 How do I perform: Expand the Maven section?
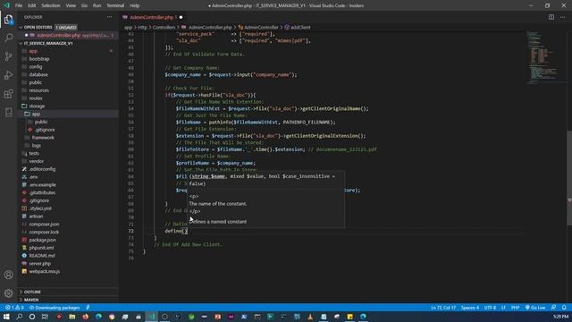click(x=31, y=300)
